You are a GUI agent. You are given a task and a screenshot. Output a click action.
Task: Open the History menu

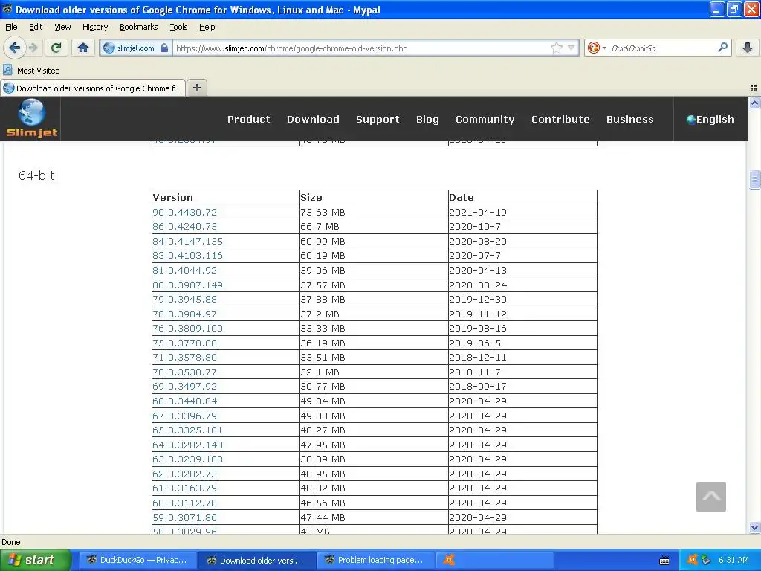[x=94, y=27]
